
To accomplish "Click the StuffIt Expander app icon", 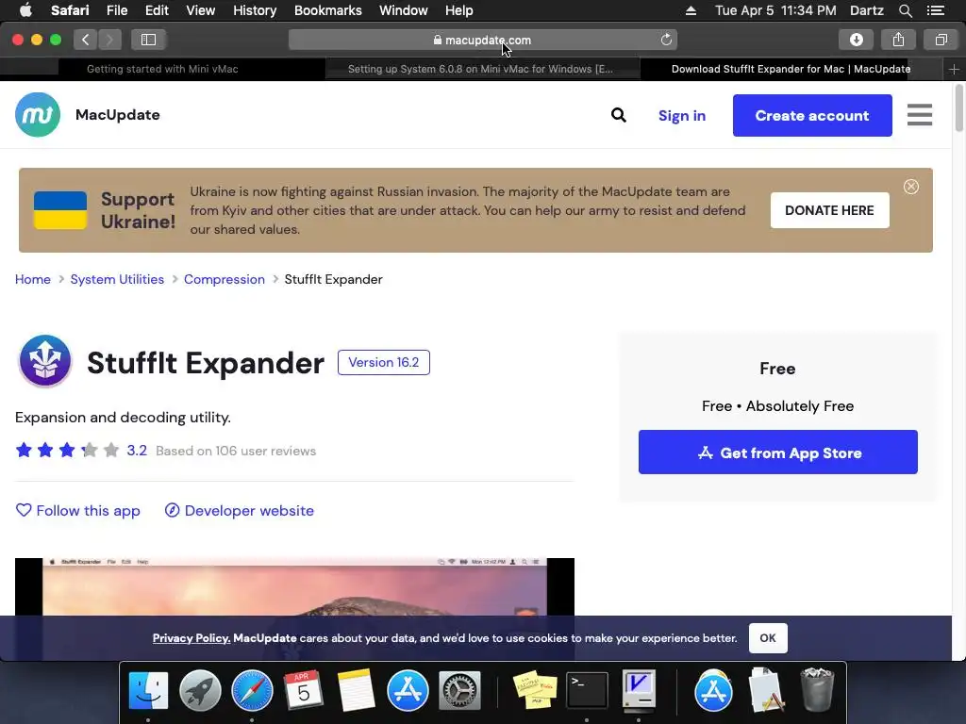I will [x=45, y=361].
